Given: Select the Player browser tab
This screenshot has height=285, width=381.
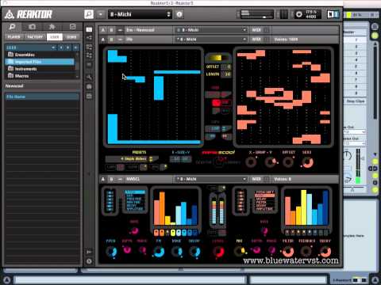Looking at the screenshot, I should click(13, 37).
